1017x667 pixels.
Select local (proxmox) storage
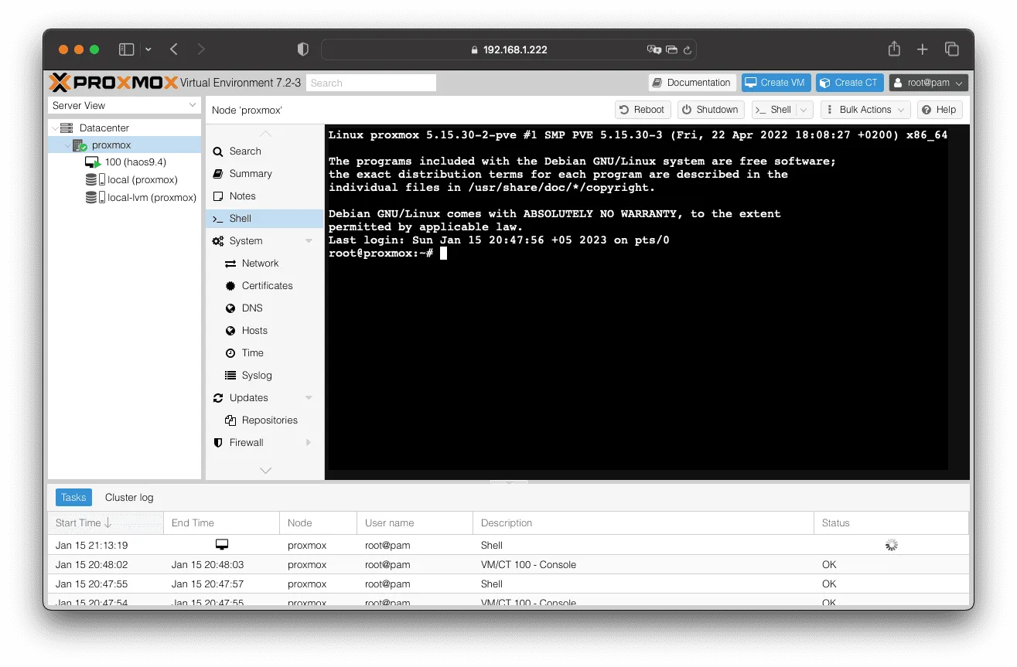coord(142,180)
